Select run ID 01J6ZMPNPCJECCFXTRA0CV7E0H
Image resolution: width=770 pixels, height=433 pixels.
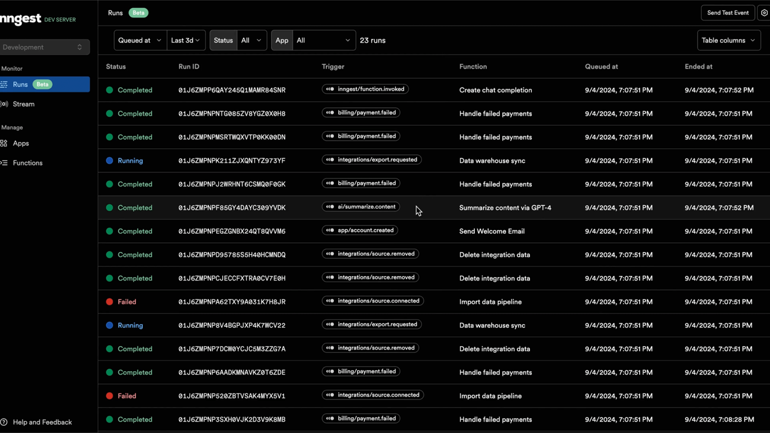point(232,278)
